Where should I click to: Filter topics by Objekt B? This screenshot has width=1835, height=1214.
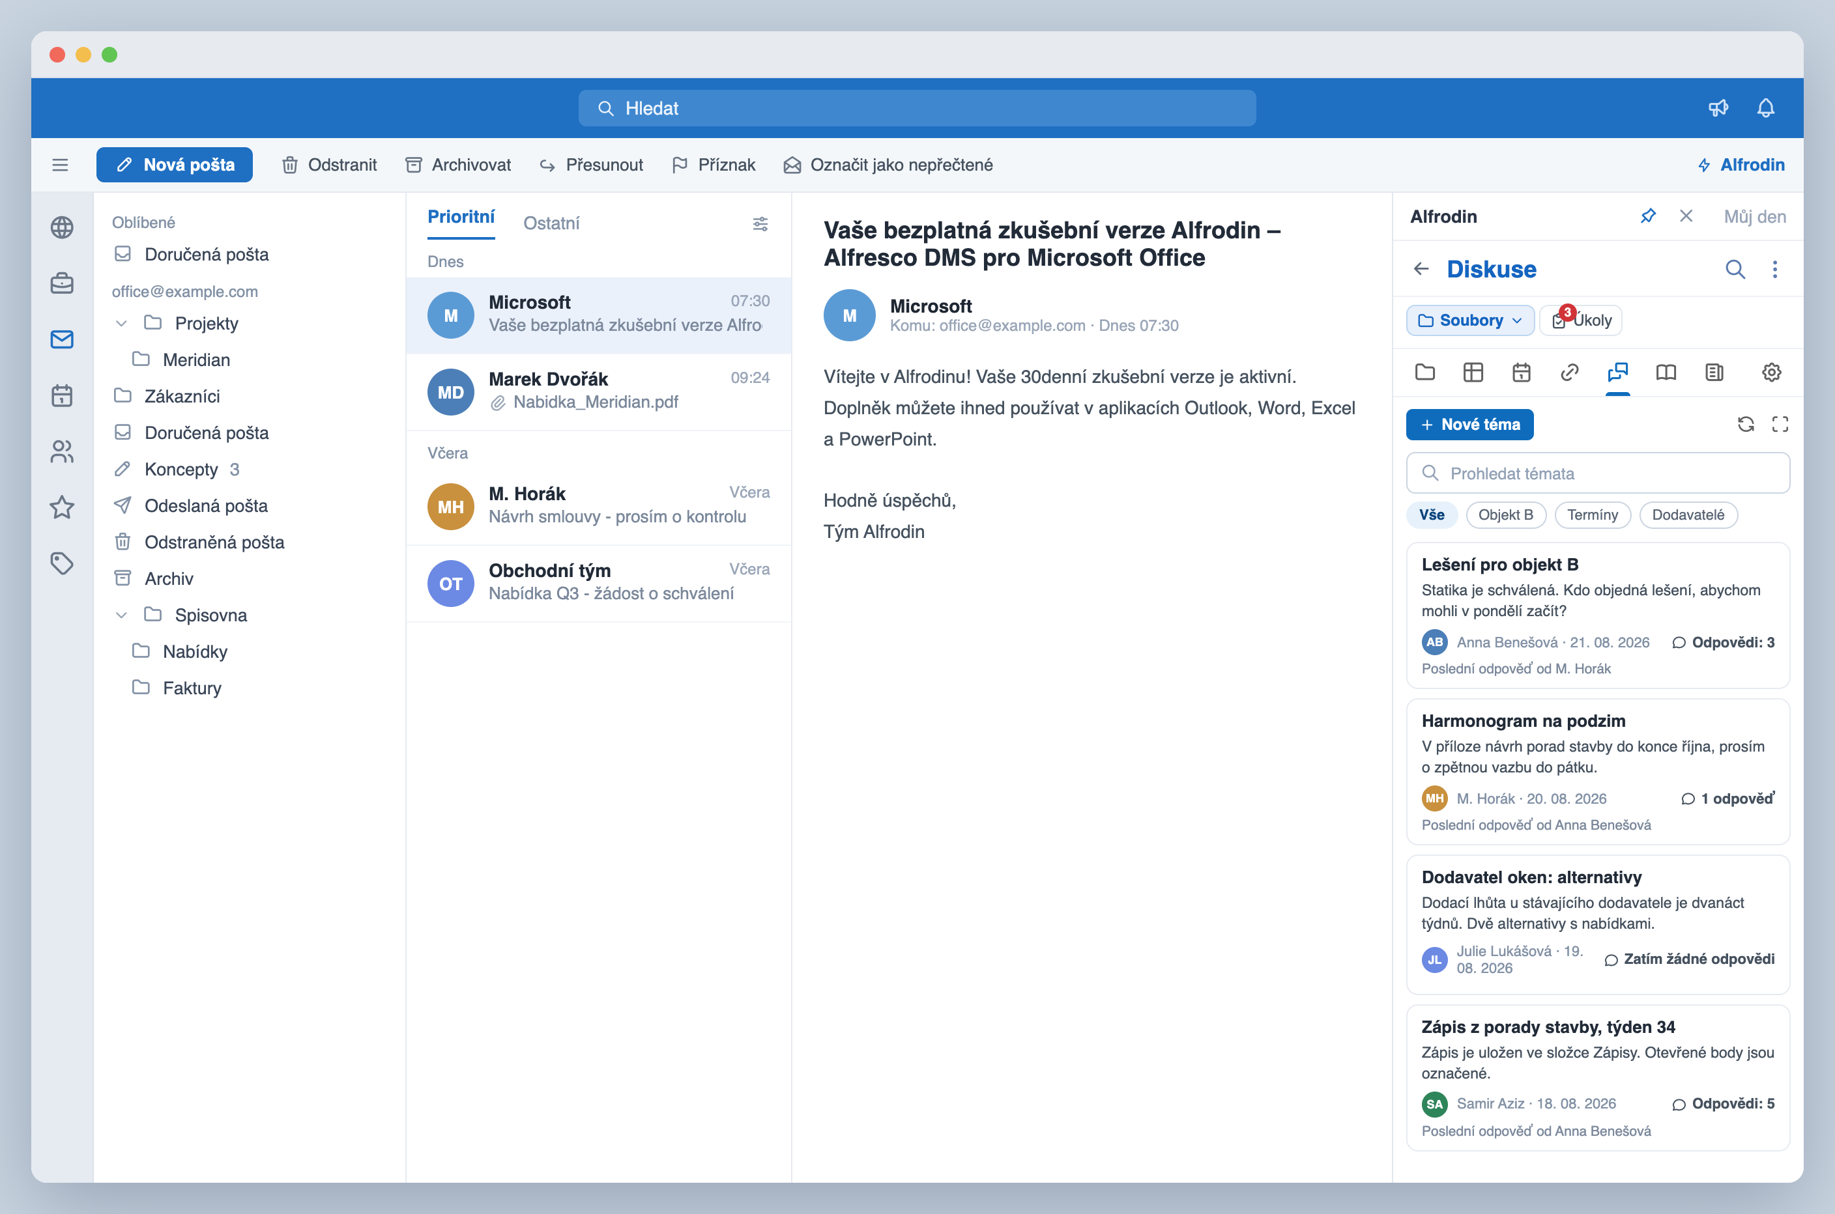[x=1505, y=515]
